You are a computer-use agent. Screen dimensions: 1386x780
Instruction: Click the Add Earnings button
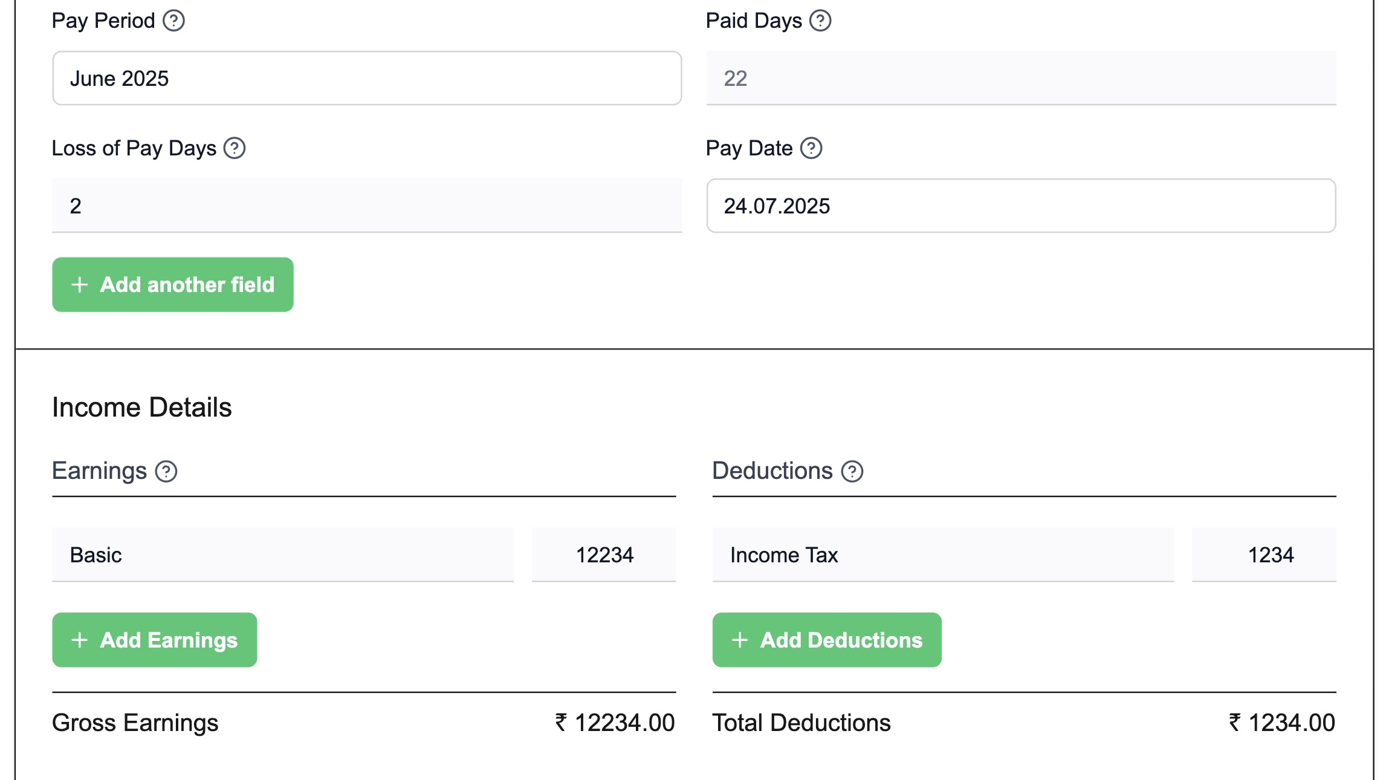pos(154,640)
